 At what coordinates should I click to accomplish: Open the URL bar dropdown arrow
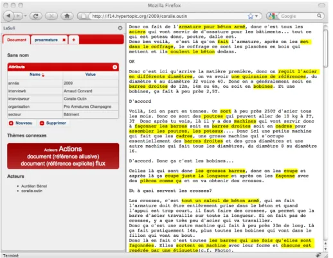(x=256, y=16)
